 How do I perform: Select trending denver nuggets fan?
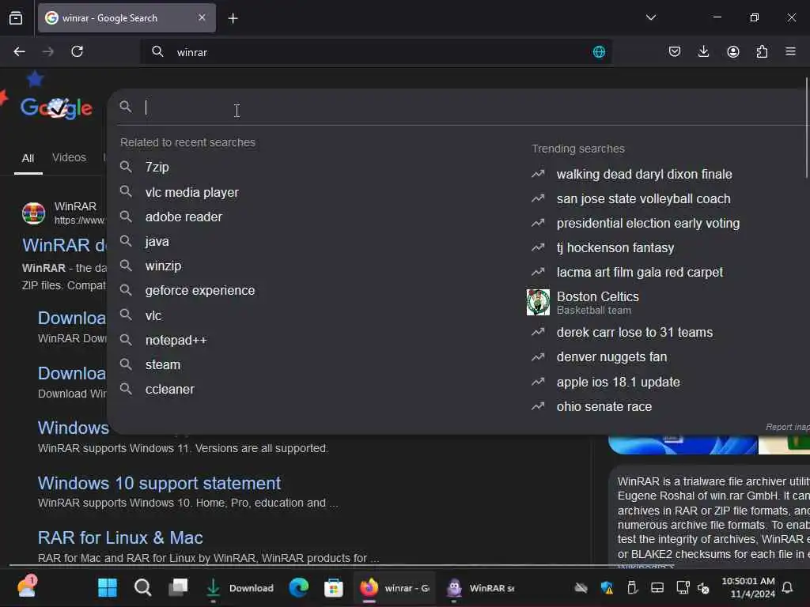(x=611, y=356)
